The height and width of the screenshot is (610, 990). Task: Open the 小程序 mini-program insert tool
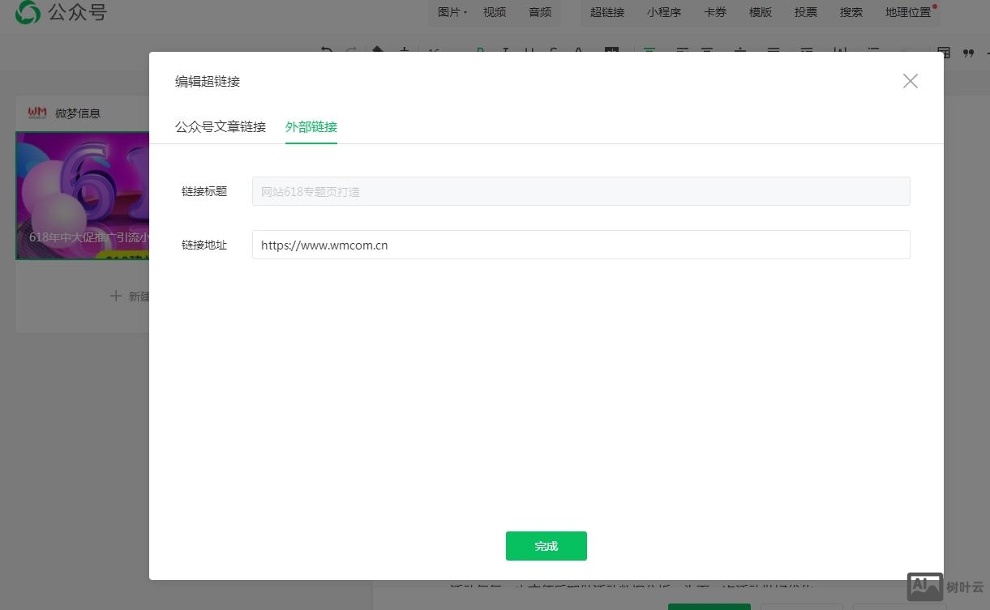pos(664,11)
